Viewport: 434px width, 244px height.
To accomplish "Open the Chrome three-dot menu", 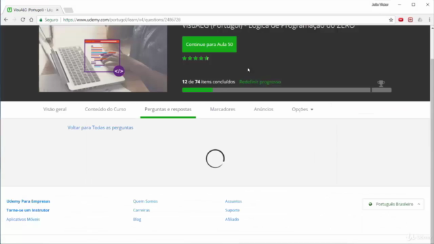I will pos(429,20).
